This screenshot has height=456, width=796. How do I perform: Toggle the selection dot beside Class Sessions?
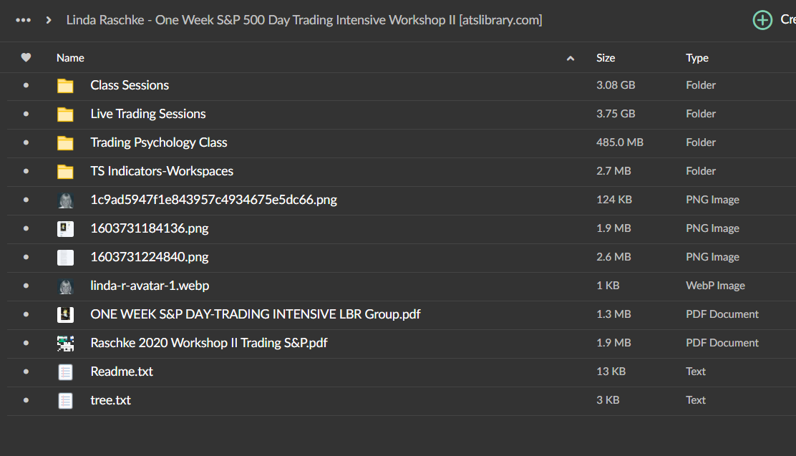tap(26, 85)
